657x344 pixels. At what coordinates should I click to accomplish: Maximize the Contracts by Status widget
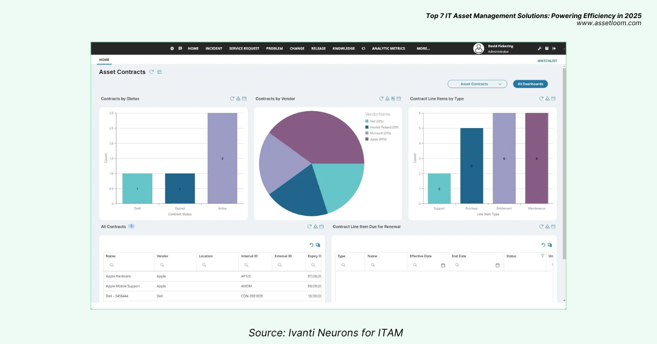244,99
